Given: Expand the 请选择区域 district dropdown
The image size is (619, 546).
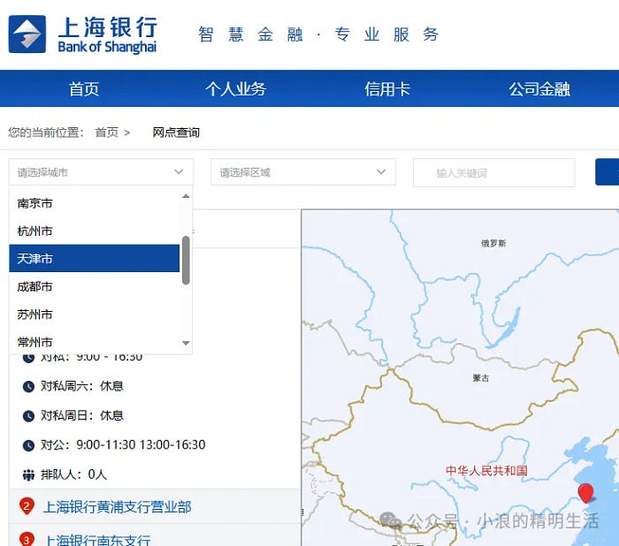Looking at the screenshot, I should click(x=303, y=172).
